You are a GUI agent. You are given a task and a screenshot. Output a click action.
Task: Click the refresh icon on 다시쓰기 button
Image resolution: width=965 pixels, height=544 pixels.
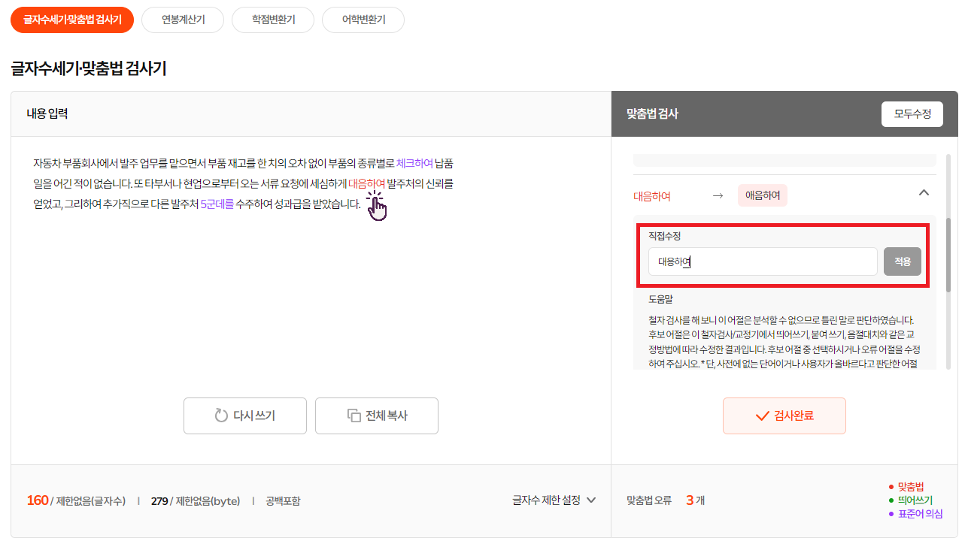(222, 416)
